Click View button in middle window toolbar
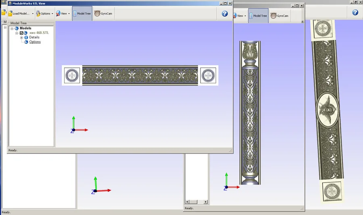 pos(239,16)
